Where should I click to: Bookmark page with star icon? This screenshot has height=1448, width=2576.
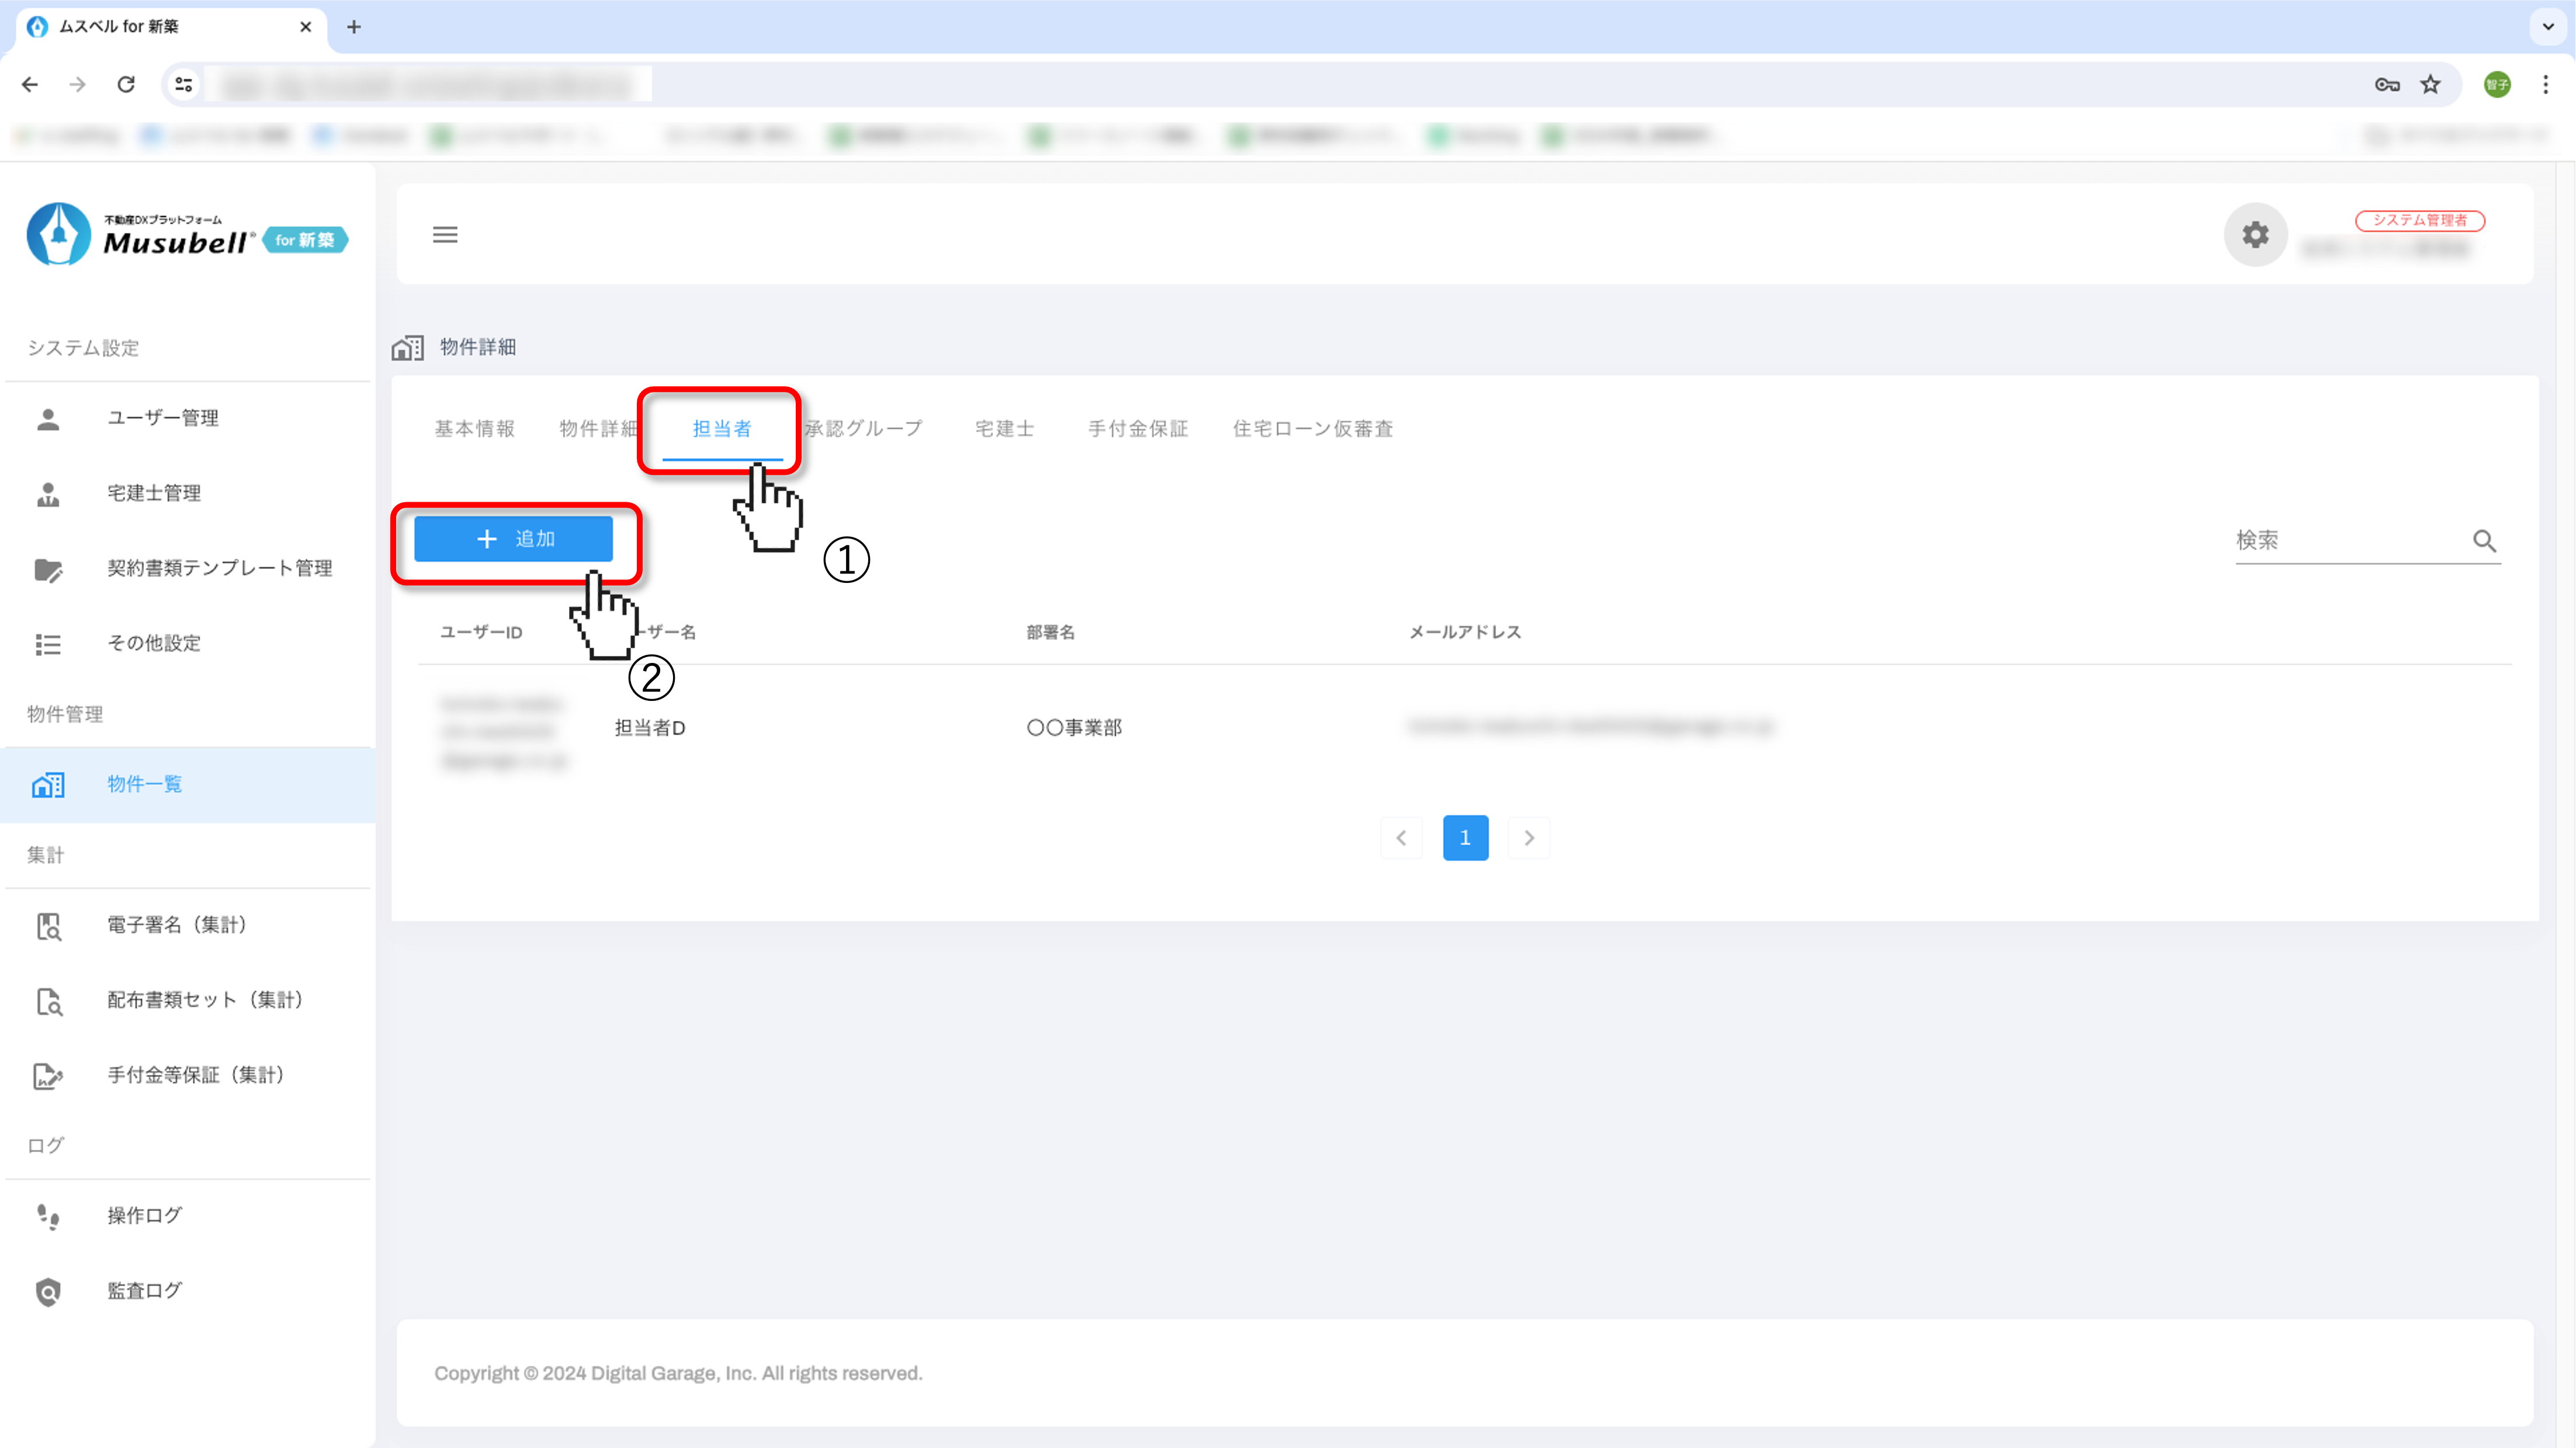2431,85
